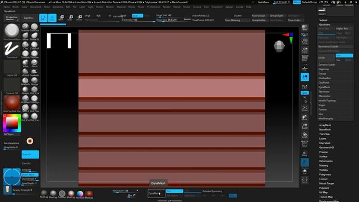Click the LightBox button
Viewport: 359px width, 202px height.
tap(29, 18)
